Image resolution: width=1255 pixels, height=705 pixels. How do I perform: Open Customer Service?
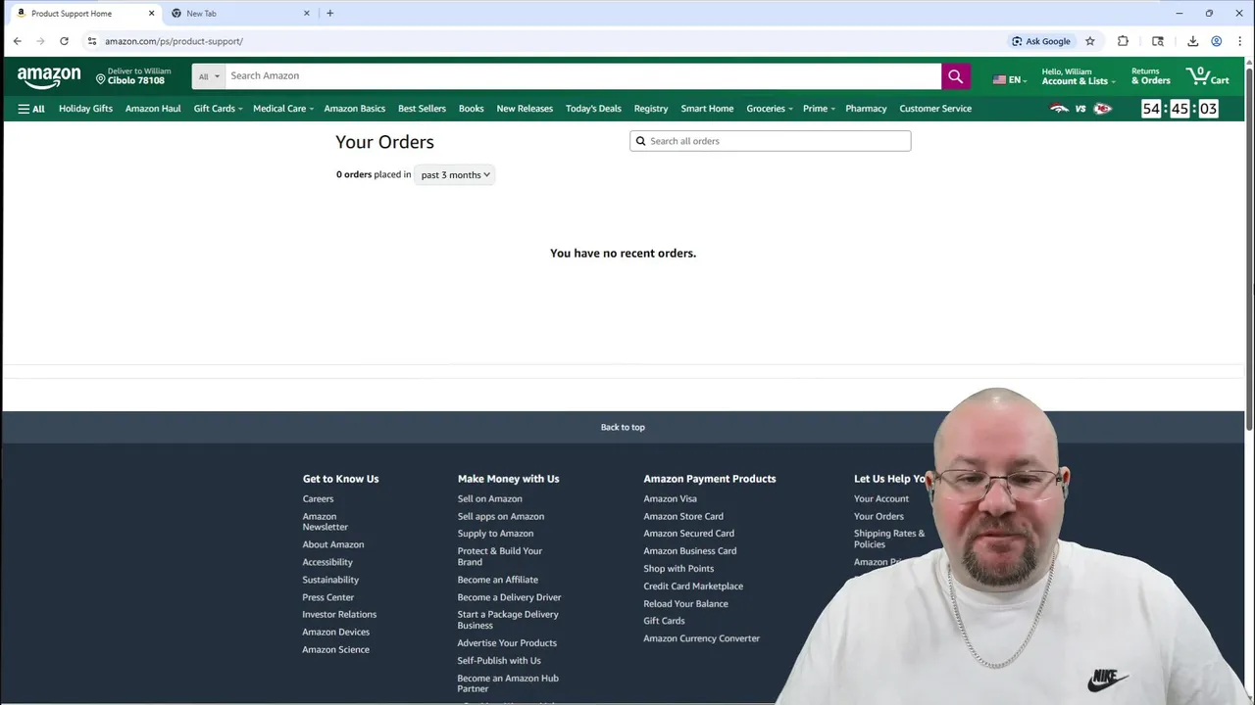tap(935, 109)
